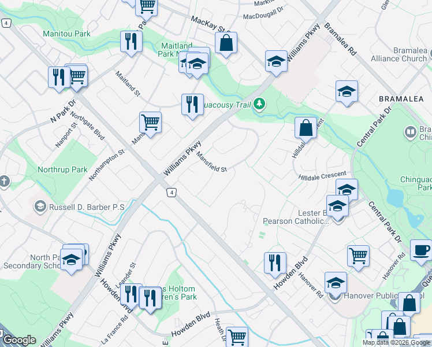Click the horizontal Hilldale Crescent street label
The image size is (432, 347).
point(322,176)
